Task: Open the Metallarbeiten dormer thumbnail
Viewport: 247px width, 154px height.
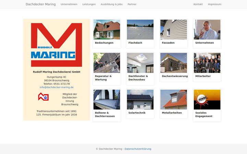Action: (174, 100)
